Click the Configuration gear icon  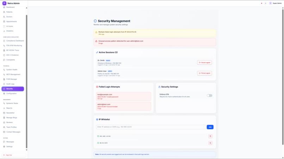pos(4,93)
